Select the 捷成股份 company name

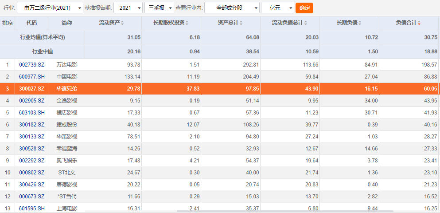(x=67, y=125)
